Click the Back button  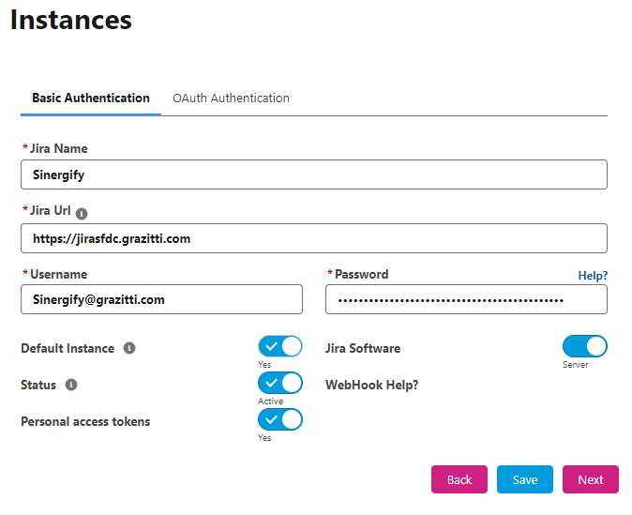click(x=459, y=479)
